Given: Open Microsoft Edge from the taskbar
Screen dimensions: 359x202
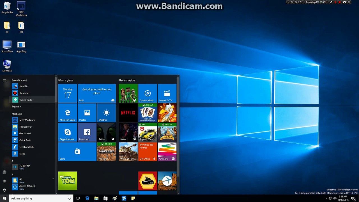Looking at the screenshot, I should (x=87, y=198).
